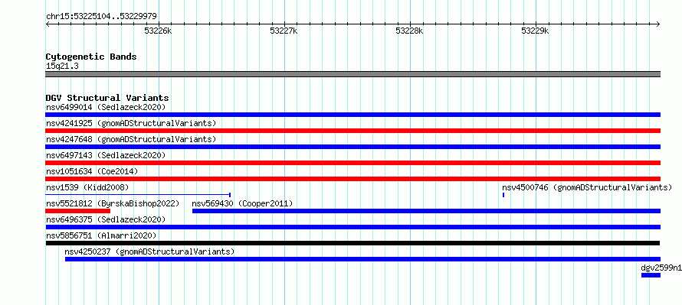
Task: Select the nsv6497143 (Sedlazeck2020) red bar
Action: pyautogui.click(x=352, y=163)
